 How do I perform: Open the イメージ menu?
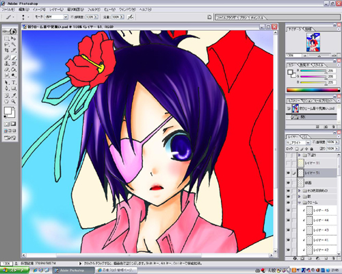pyautogui.click(x=39, y=10)
